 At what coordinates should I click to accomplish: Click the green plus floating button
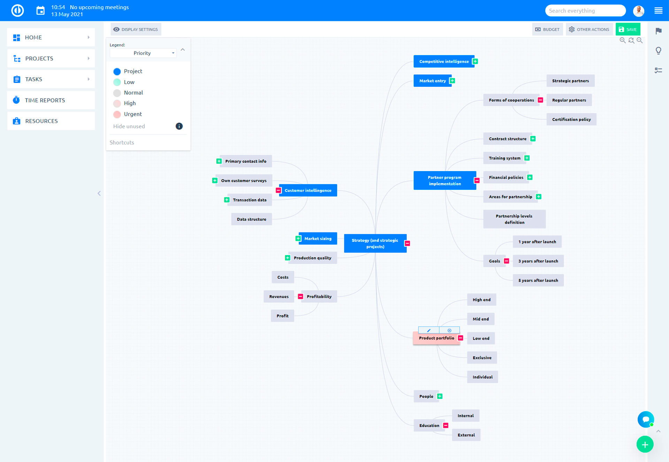[x=645, y=445]
